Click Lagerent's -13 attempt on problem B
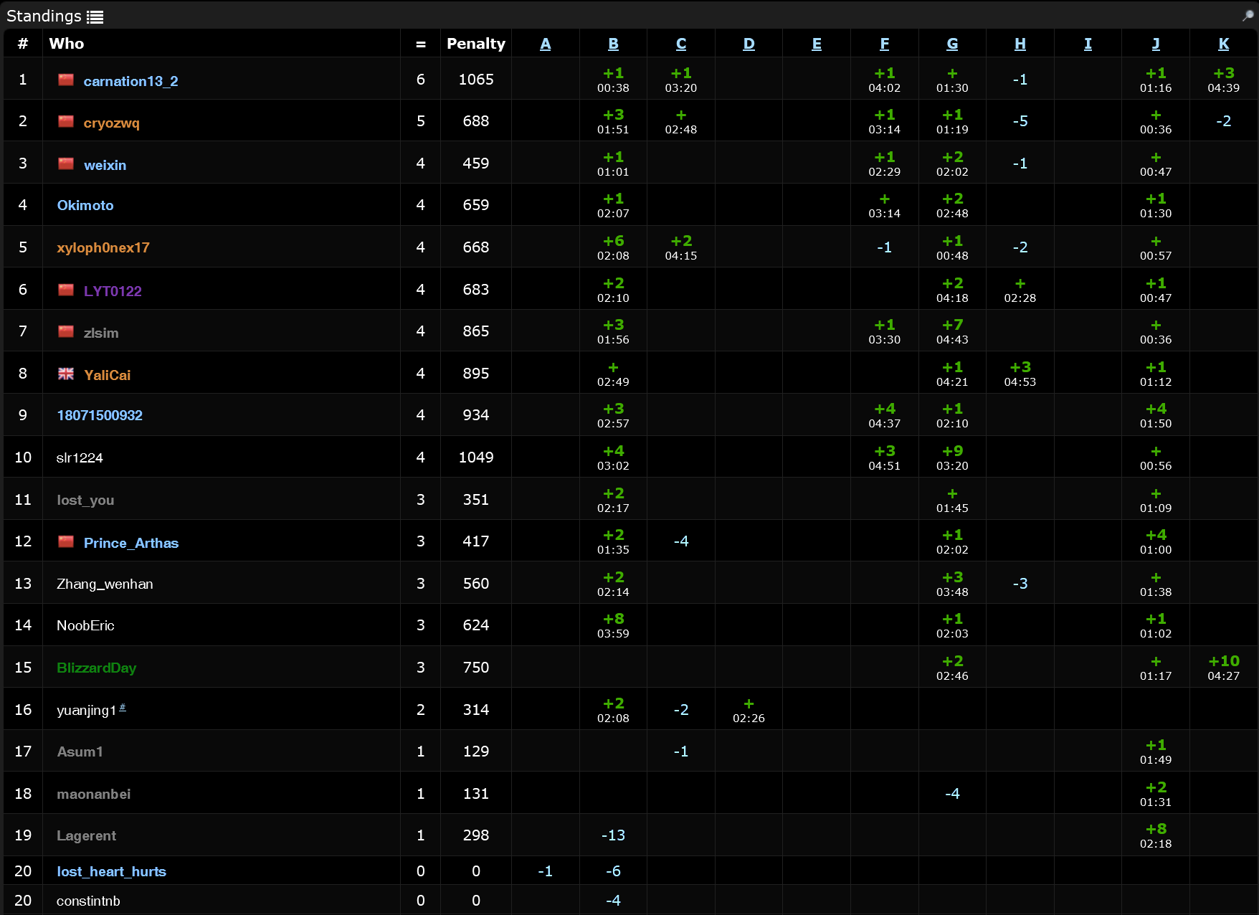The width and height of the screenshot is (1259, 915). point(614,835)
